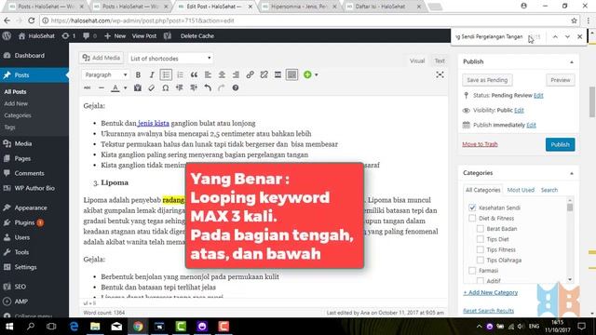Increase indent of paragraph
Viewport: 596px width, 335px height.
point(194,87)
